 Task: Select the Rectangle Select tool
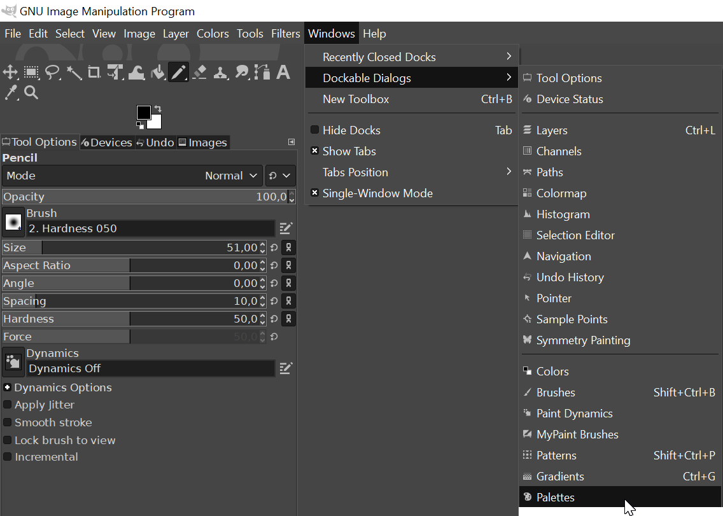pyautogui.click(x=31, y=73)
